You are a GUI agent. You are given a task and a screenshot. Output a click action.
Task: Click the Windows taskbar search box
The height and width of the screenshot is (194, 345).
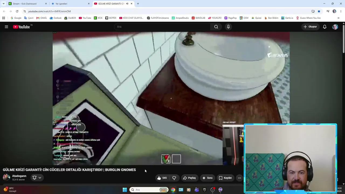[x=149, y=190]
